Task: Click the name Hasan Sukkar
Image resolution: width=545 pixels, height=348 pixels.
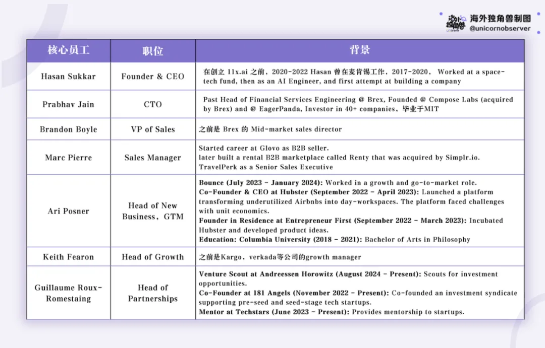Action: [x=69, y=77]
